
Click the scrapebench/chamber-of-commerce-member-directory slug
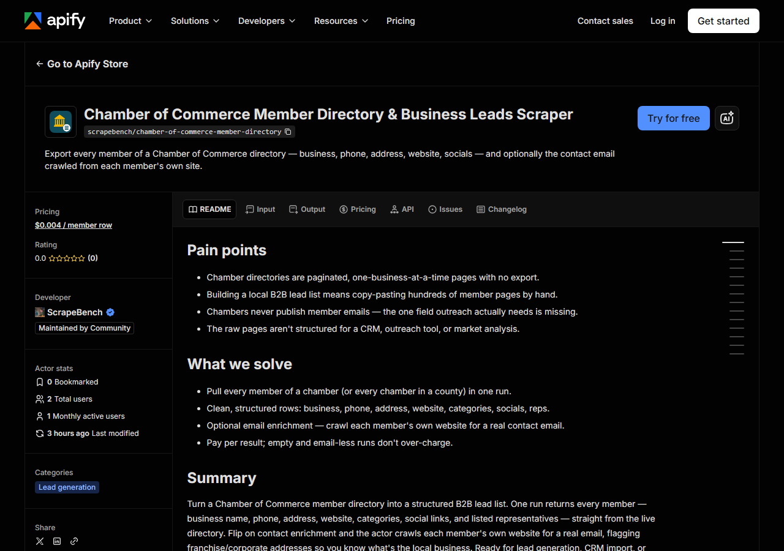(x=184, y=132)
